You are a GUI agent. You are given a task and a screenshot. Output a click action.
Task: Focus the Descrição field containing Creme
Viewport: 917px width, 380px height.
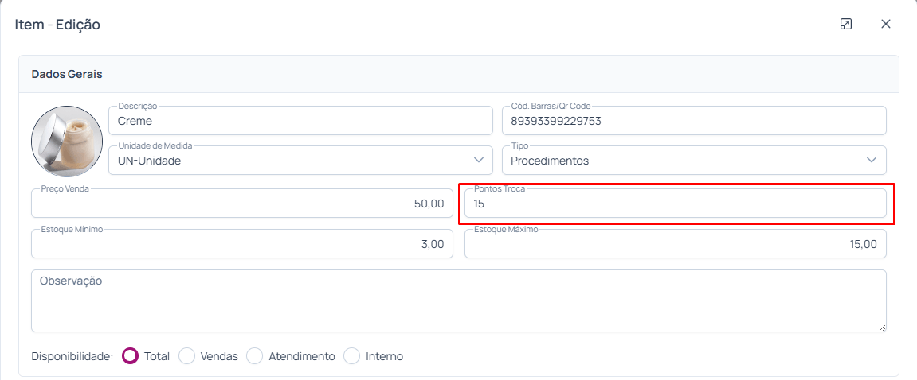(300, 120)
